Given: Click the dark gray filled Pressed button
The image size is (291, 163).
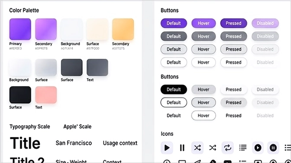Looking at the screenshot, I should click(234, 36).
